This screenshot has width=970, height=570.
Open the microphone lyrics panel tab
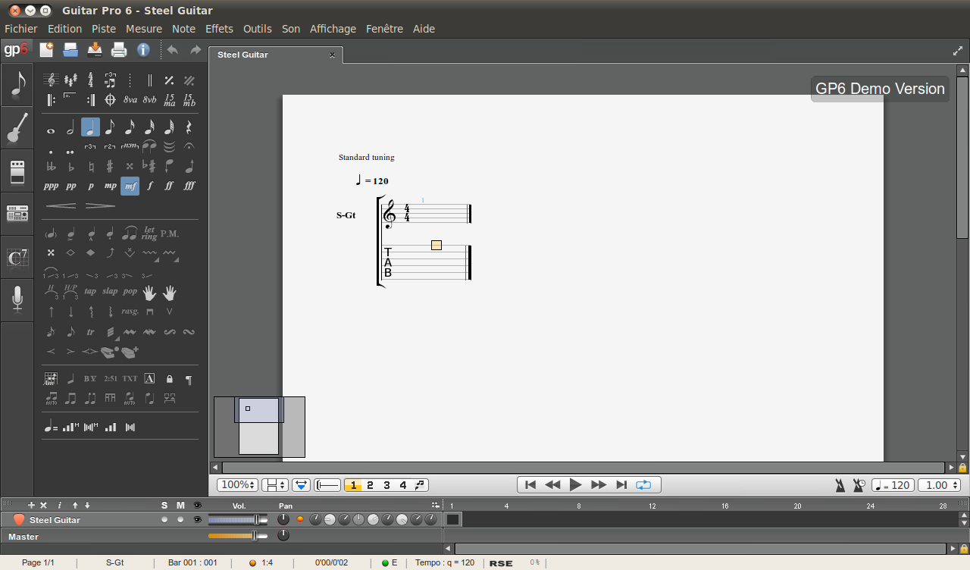point(17,300)
